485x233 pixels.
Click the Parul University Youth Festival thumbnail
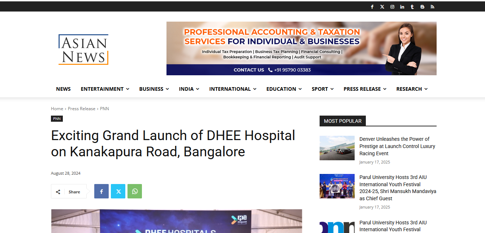click(337, 186)
